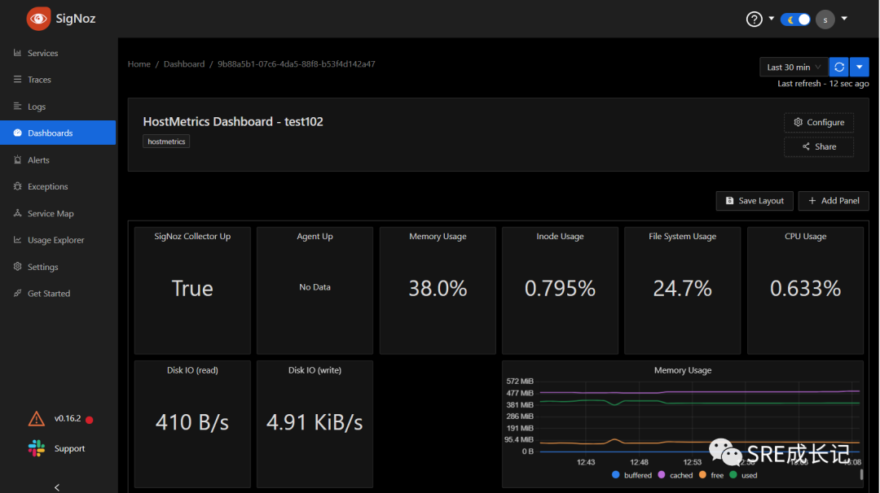880x493 pixels.
Task: Select the Disk IO (read) panel title
Action: pos(192,370)
